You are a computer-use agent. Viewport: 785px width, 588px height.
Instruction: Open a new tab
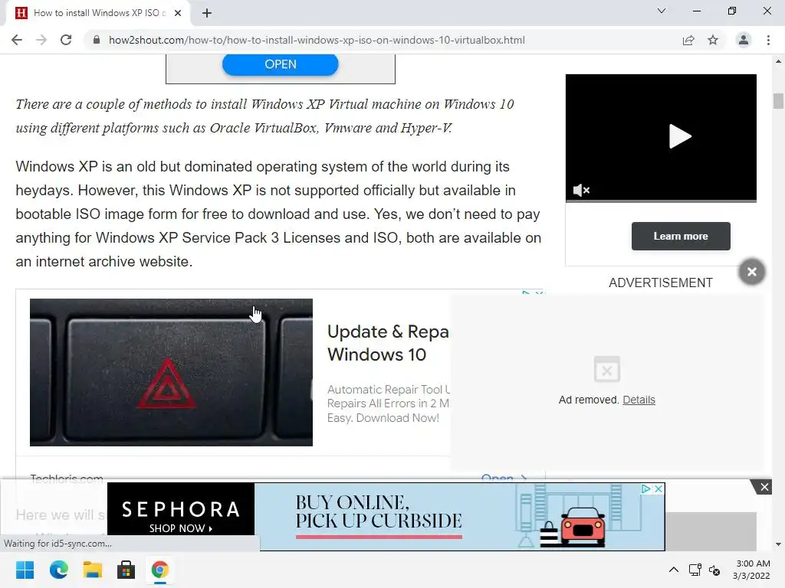click(x=207, y=13)
